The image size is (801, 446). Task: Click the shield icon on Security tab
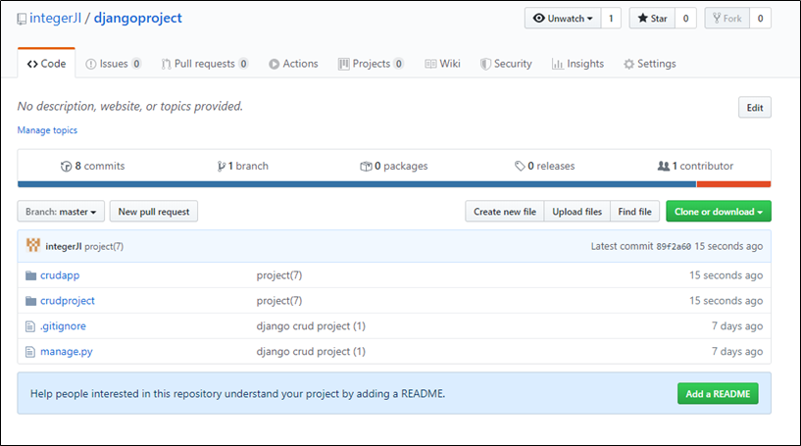tap(484, 64)
